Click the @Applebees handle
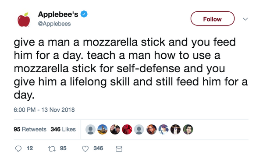 54,24
